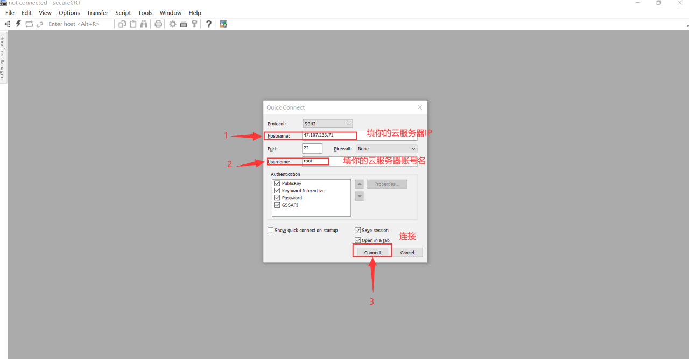Image resolution: width=689 pixels, height=359 pixels.
Task: Toggle the Save session checkbox
Action: coord(358,230)
